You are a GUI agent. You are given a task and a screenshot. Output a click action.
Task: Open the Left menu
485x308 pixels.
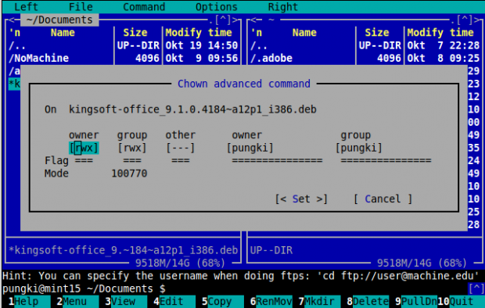[x=26, y=7]
